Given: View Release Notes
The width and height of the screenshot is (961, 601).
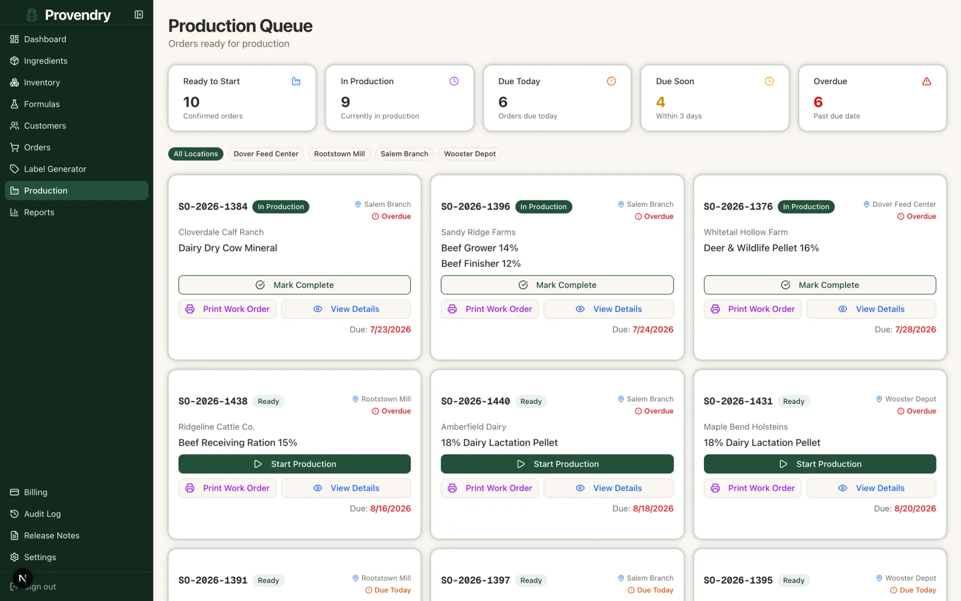Looking at the screenshot, I should pos(76,535).
